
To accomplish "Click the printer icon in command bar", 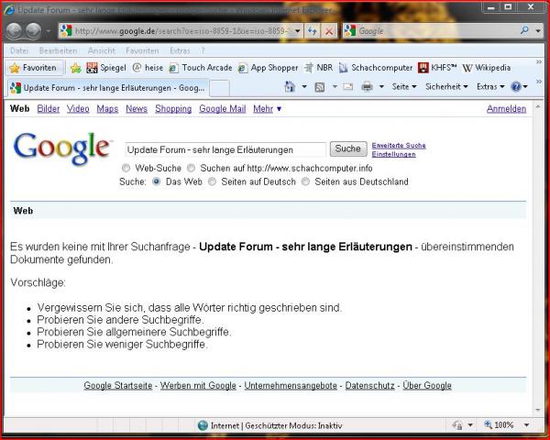I will click(x=367, y=87).
